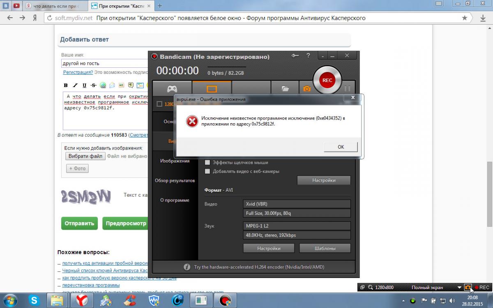The image size is (493, 308).
Task: Click the window-select icon in the small recording bar
Action: (362, 287)
